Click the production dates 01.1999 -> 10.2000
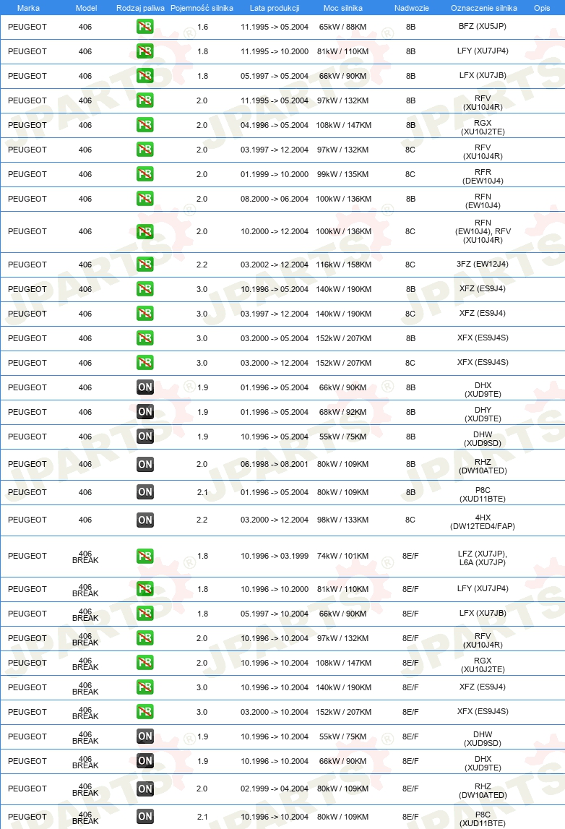 tap(275, 174)
